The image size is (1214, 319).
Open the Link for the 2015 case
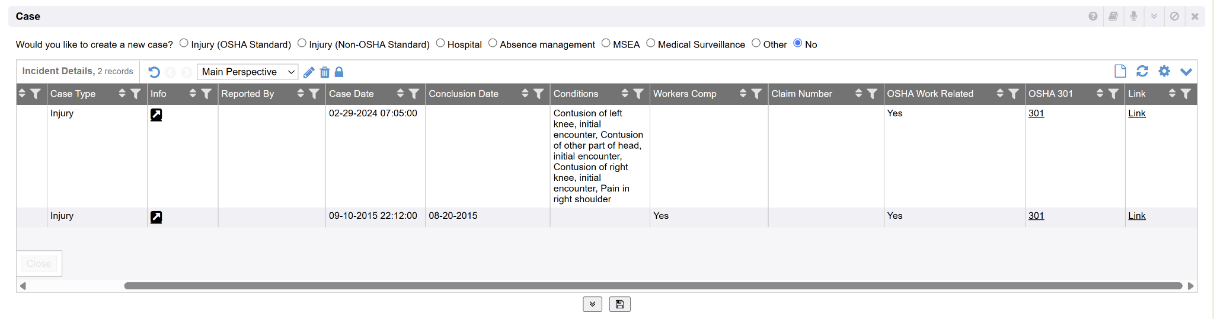1136,216
